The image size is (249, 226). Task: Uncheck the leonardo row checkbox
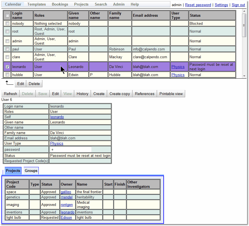[x=7, y=67]
